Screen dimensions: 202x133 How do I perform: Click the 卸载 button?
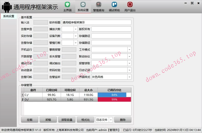48,120
